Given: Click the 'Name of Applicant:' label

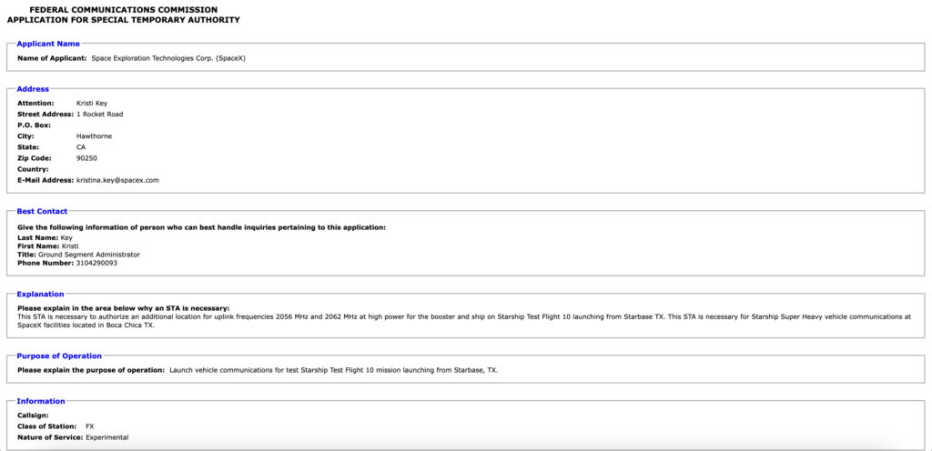Looking at the screenshot, I should point(52,59).
